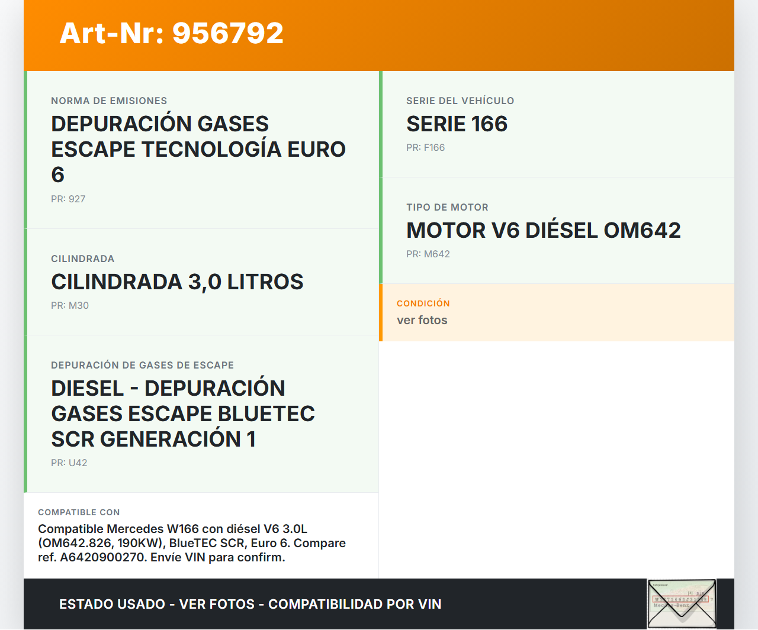Click the 'ver fotos' condition text
Screen dimensions: 758x630
pyautogui.click(x=422, y=321)
